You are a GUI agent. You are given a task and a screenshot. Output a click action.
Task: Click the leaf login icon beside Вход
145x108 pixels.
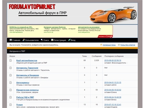click(69, 40)
